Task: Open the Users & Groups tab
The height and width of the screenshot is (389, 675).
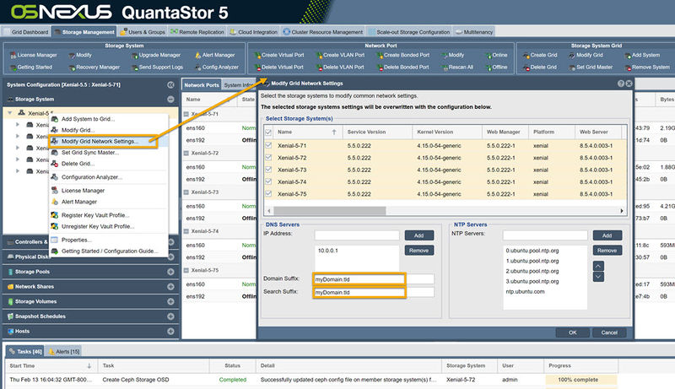Action: (x=143, y=32)
